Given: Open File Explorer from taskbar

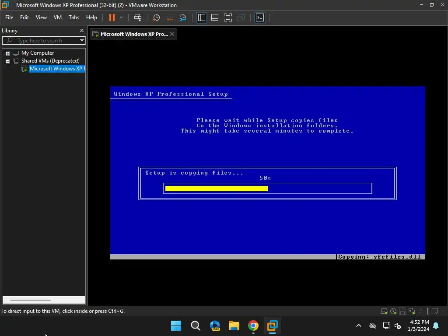Looking at the screenshot, I should (x=234, y=325).
